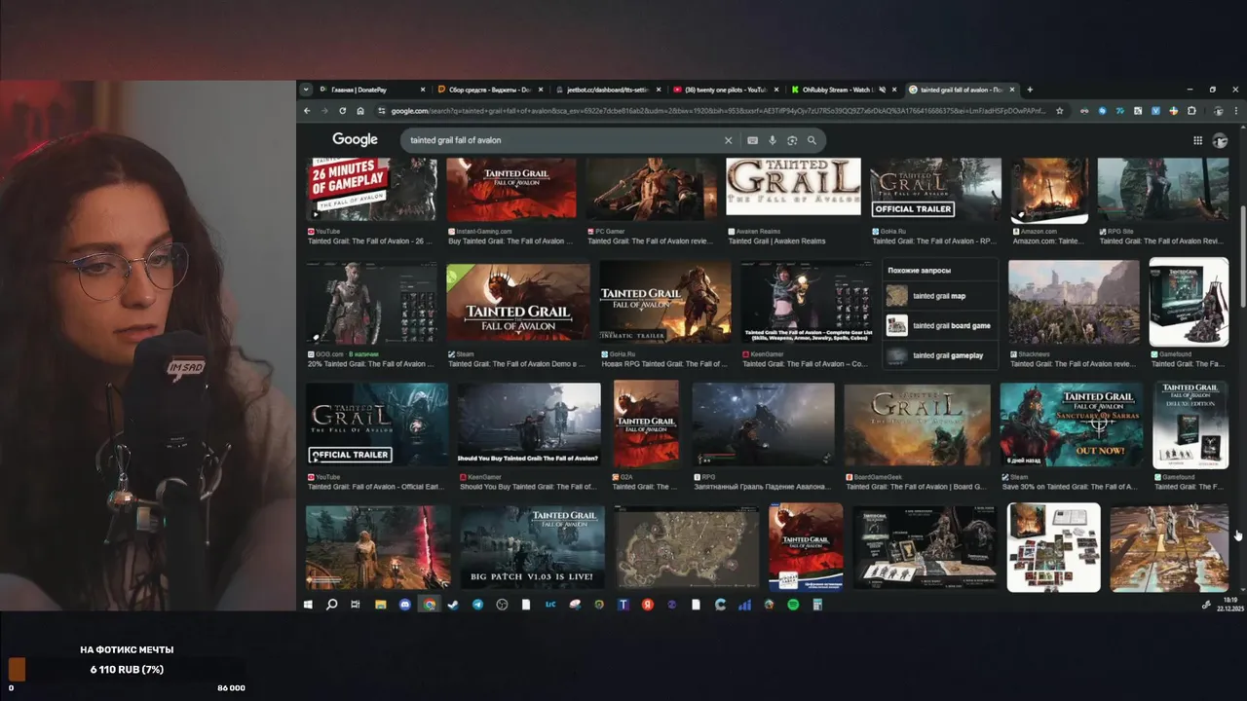Open the Chrome home page button
The width and height of the screenshot is (1247, 701).
[360, 111]
